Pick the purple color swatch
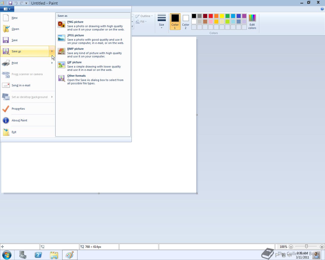Screen dimensions: 325x260 click(244, 16)
